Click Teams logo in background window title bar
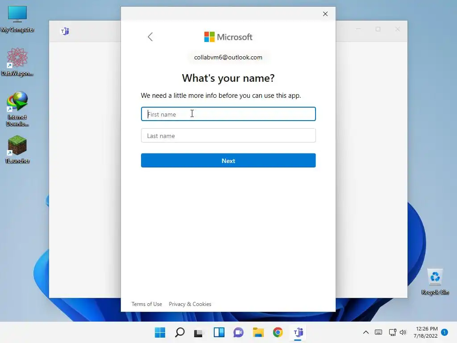 [65, 31]
